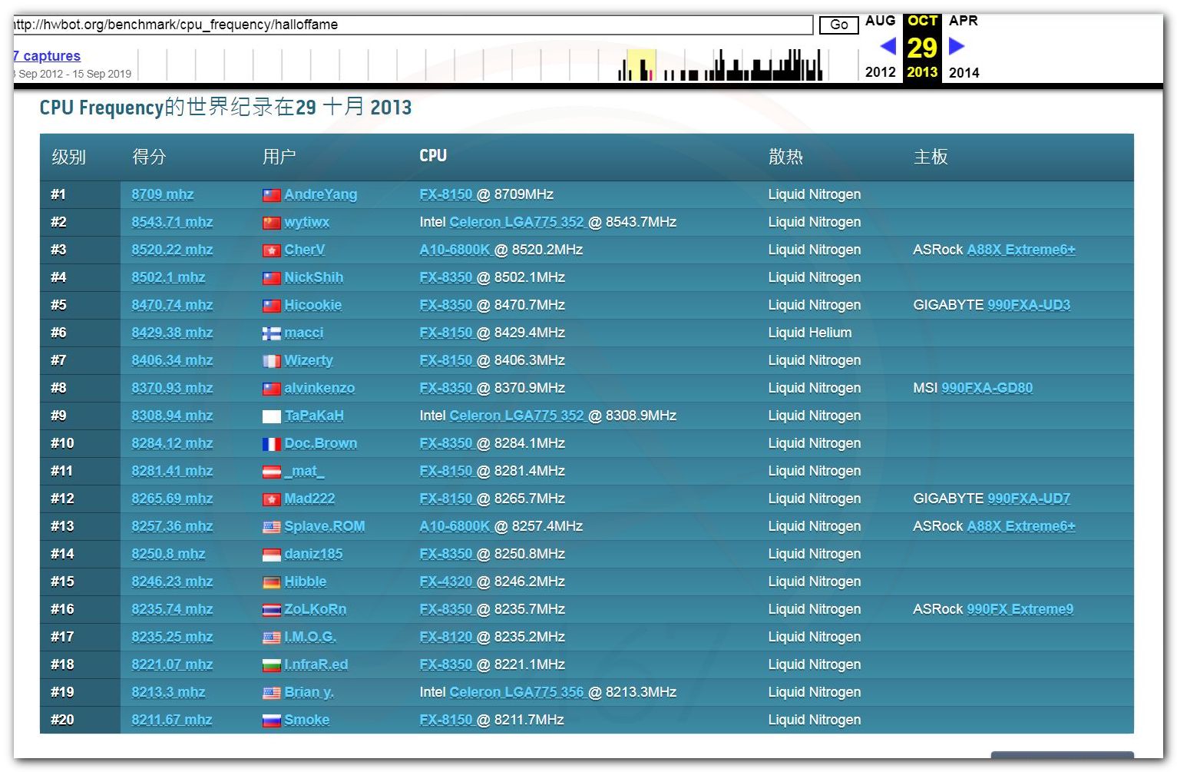Click the flag icon next to wytiwx
The width and height of the screenshot is (1177, 772).
click(x=271, y=223)
